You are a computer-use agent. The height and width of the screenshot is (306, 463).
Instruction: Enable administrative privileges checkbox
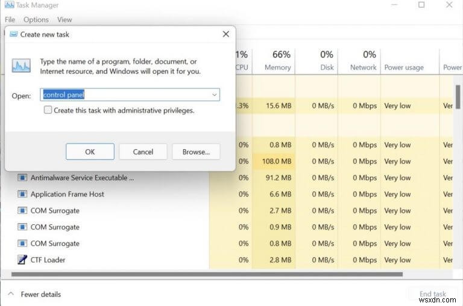tap(48, 110)
